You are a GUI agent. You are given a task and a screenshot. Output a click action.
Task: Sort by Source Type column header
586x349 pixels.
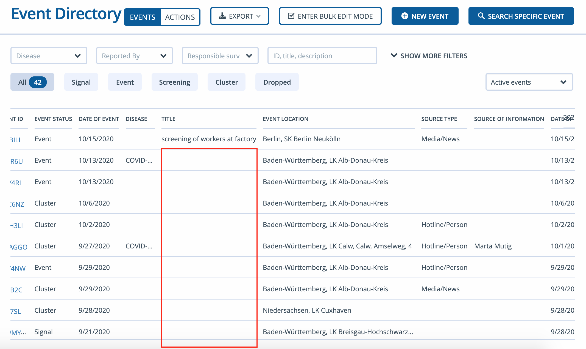pyautogui.click(x=439, y=119)
